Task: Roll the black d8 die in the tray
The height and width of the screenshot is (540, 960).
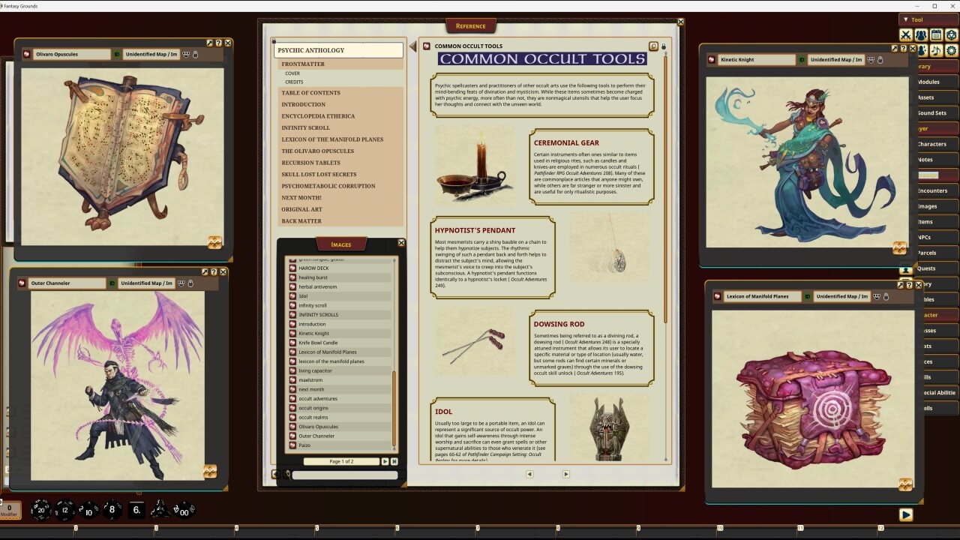Action: (111, 510)
